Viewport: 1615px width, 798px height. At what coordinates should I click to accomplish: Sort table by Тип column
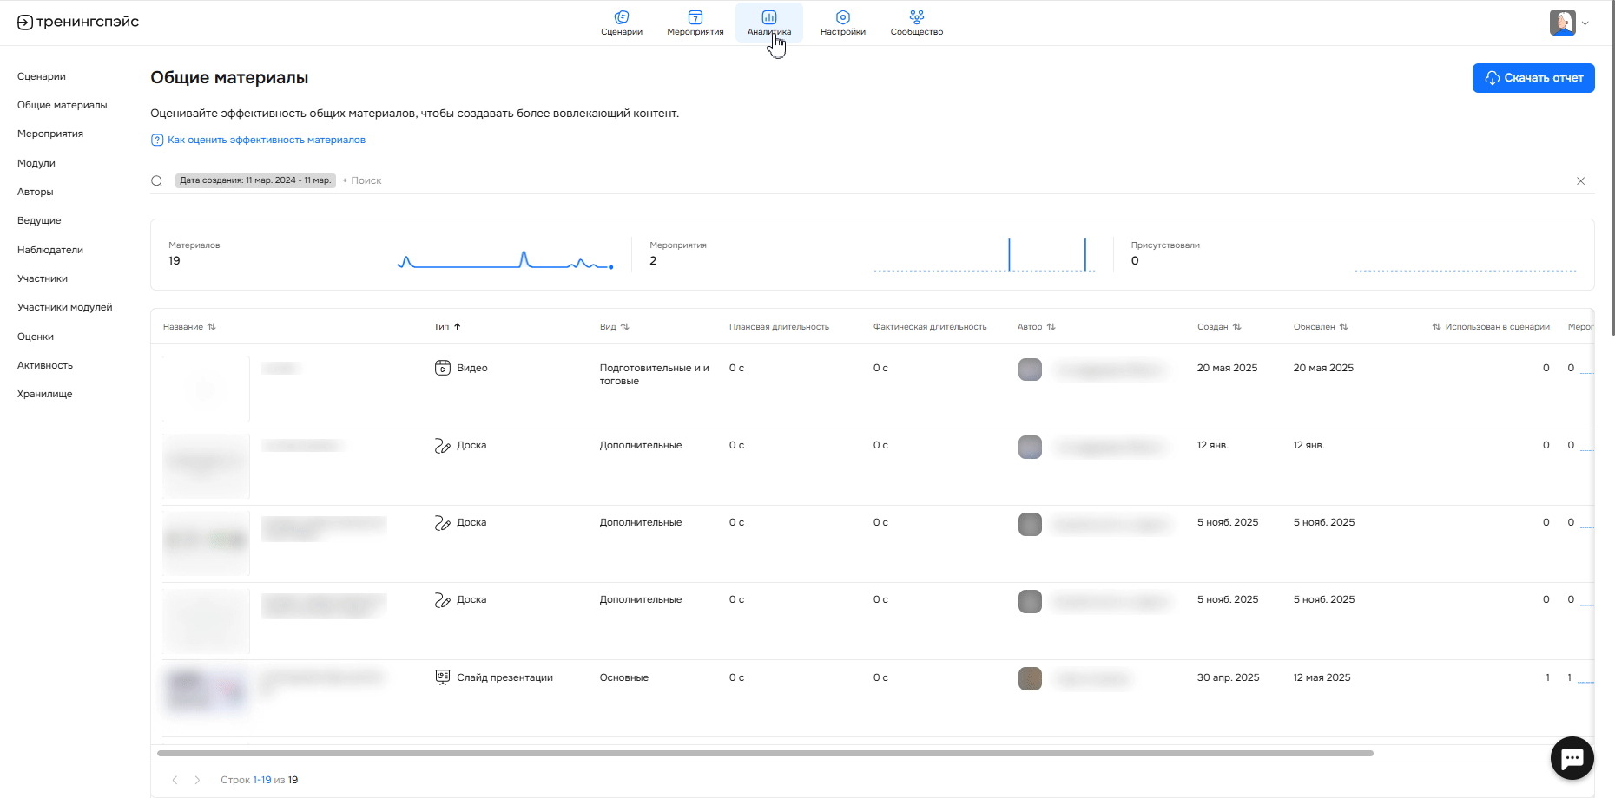[447, 327]
